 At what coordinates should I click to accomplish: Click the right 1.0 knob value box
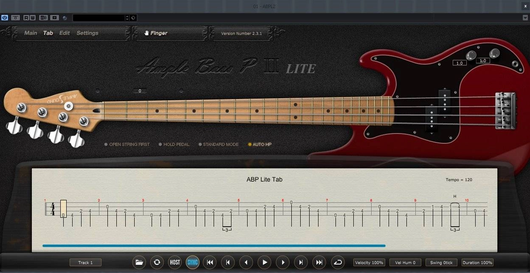483,61
